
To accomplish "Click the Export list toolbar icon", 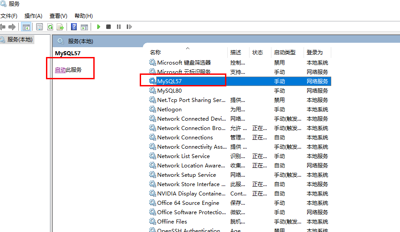I will (60, 27).
